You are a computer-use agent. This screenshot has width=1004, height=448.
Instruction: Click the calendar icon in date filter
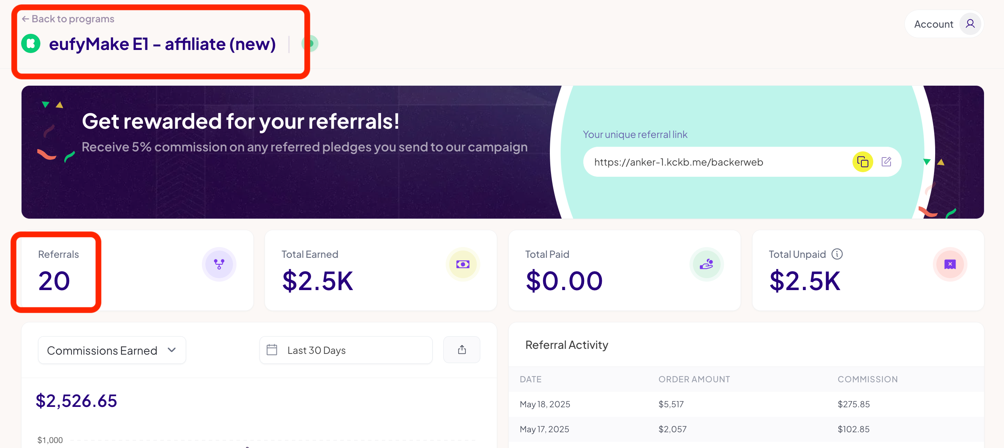pos(271,350)
